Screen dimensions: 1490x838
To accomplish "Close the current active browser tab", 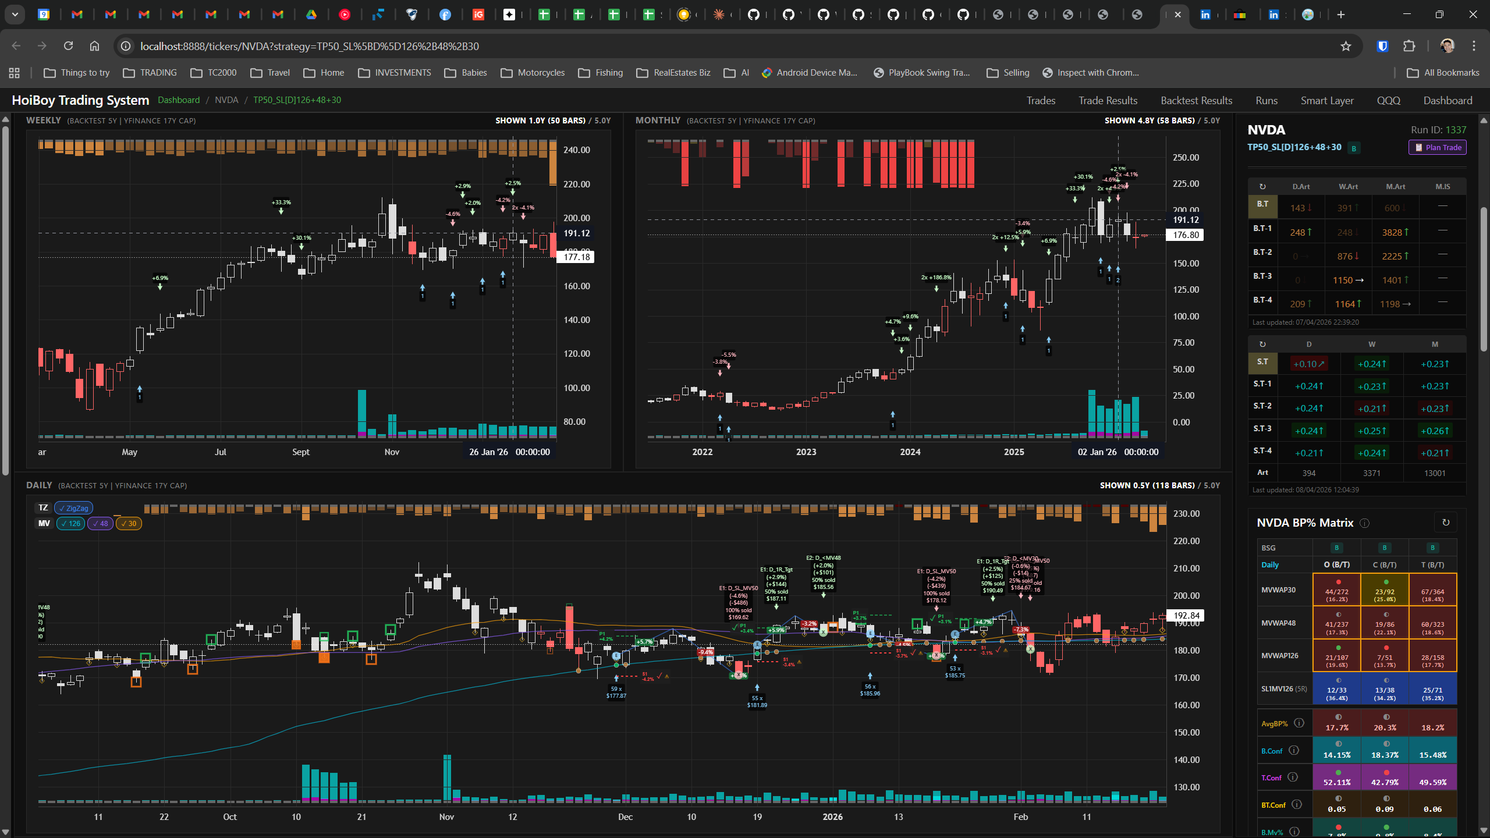I will tap(1178, 15).
